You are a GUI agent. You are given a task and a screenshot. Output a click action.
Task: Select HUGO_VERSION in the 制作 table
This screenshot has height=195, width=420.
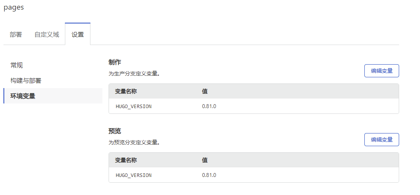pyautogui.click(x=133, y=106)
